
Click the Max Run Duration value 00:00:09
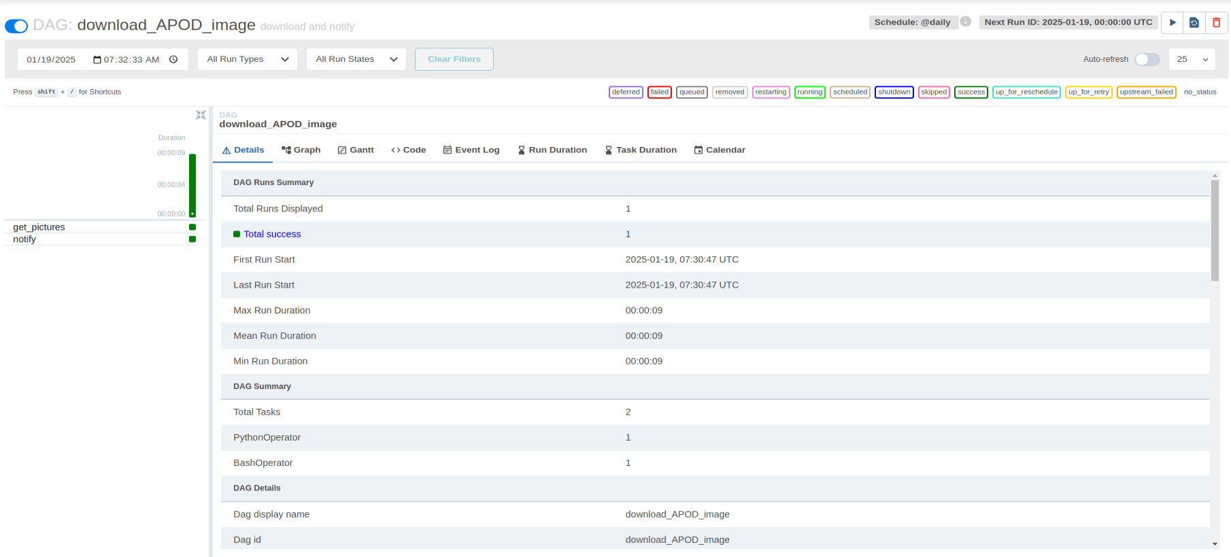pyautogui.click(x=643, y=310)
